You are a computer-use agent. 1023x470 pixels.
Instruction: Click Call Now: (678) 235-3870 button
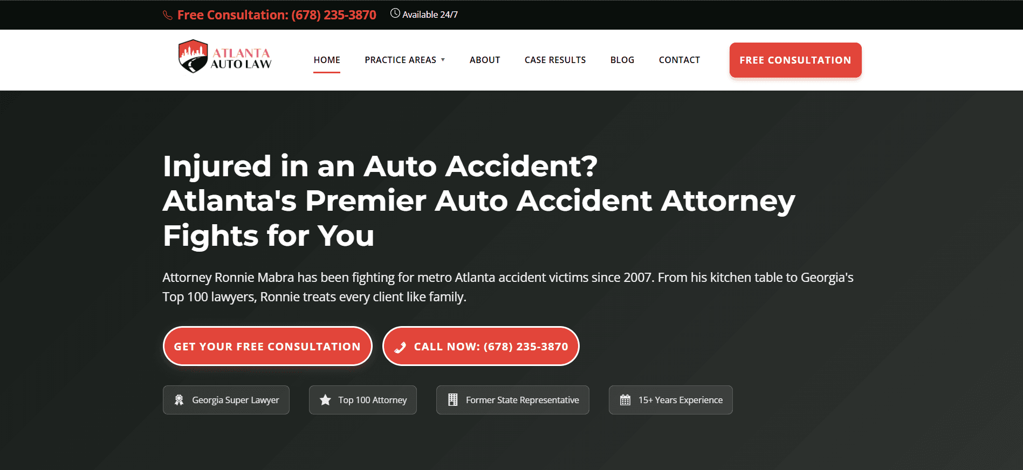[481, 346]
